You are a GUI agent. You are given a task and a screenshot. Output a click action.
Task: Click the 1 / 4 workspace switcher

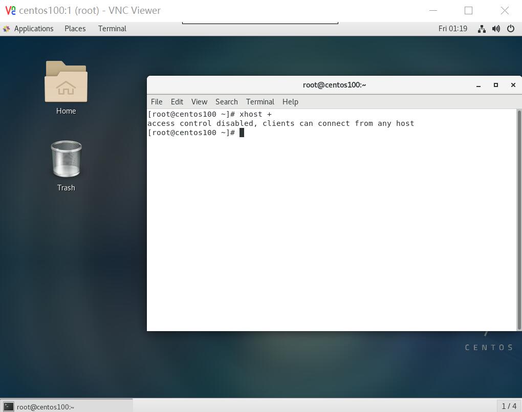(509, 406)
